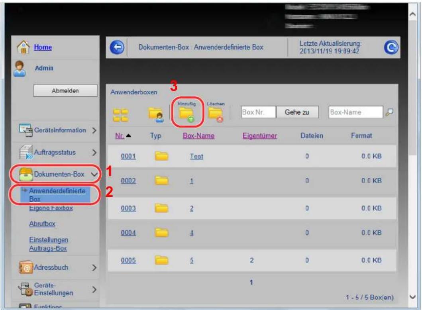
Task: Click the folder icon in row 0005
Action: point(161,260)
